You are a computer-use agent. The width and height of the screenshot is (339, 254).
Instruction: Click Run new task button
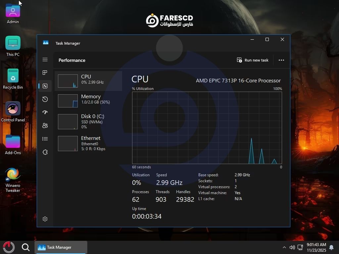tap(253, 60)
